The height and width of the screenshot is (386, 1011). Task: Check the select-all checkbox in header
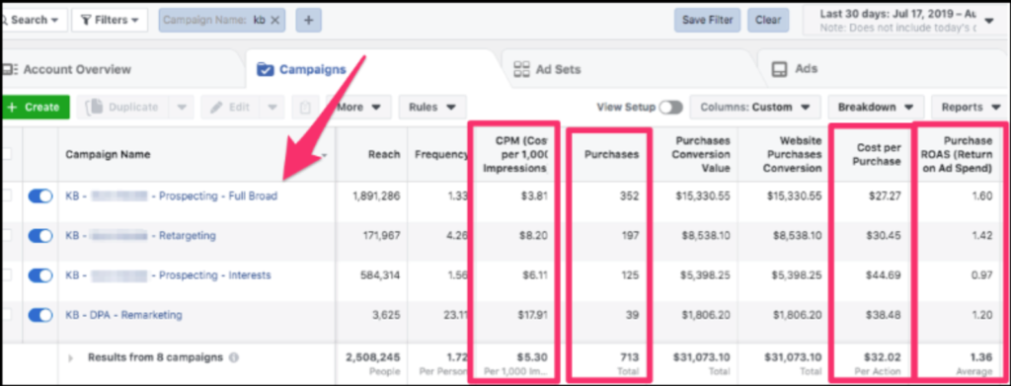click(x=6, y=154)
